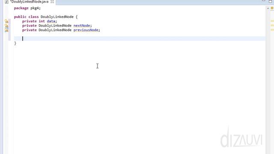Click the 'public' keyword
The image size is (274, 154).
[20, 17]
